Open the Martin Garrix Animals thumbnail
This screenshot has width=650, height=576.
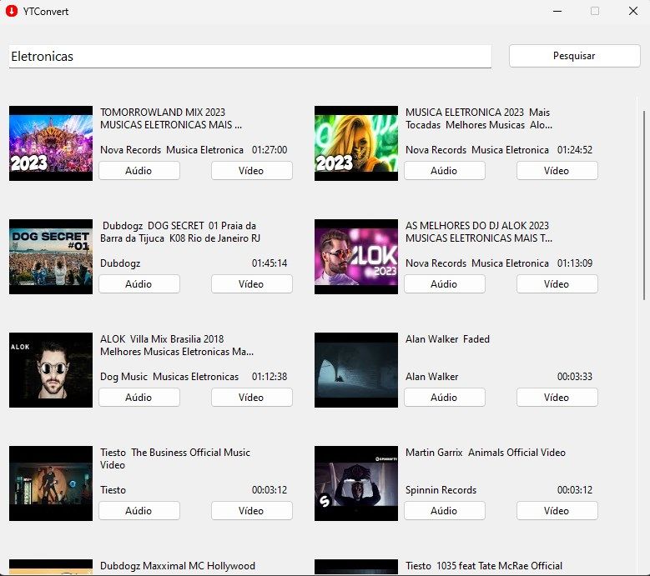point(356,483)
